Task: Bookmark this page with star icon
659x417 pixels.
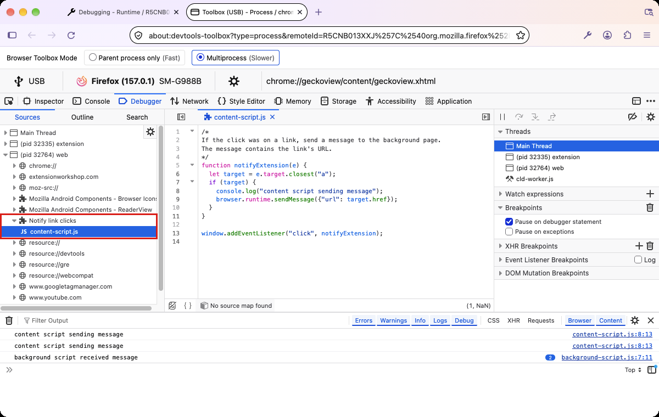Action: pyautogui.click(x=521, y=35)
